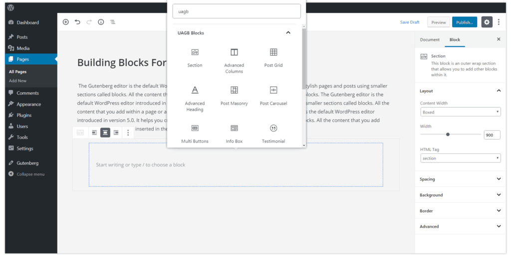511x256 pixels.
Task: Insert the Post Grid block
Action: point(273,57)
